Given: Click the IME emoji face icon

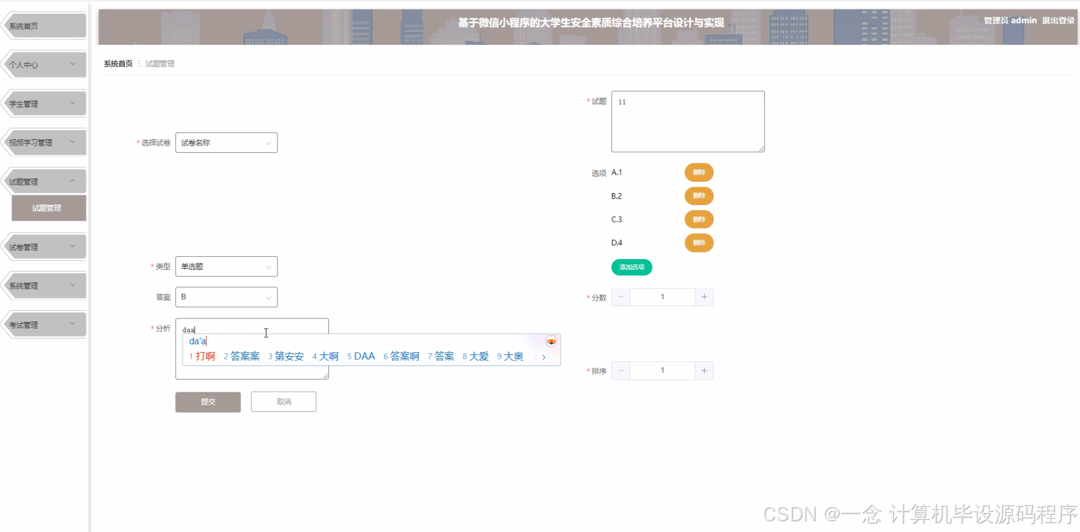Looking at the screenshot, I should click(551, 341).
